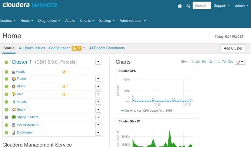Open Sqoop 1 Client actions dropdown
The width and height of the screenshot is (251, 147).
click(x=98, y=117)
